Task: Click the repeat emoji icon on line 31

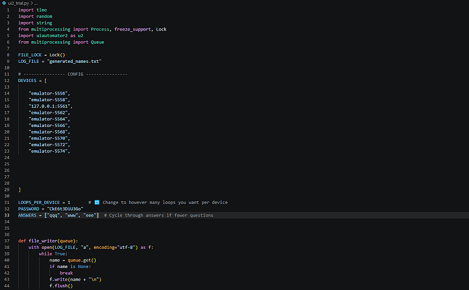Action: pos(97,202)
